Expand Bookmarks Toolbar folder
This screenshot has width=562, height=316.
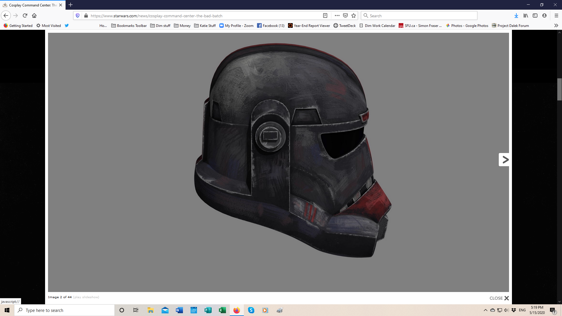pyautogui.click(x=129, y=25)
